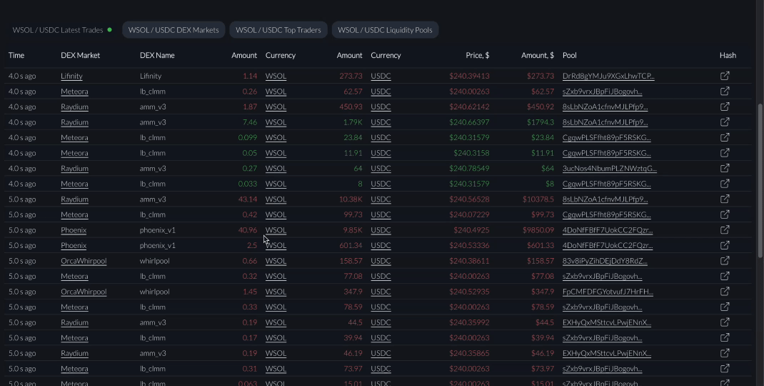Image resolution: width=764 pixels, height=386 pixels.
Task: Open pool DrRd8gYMJu9XGxLhwTCP link
Action: pos(608,76)
